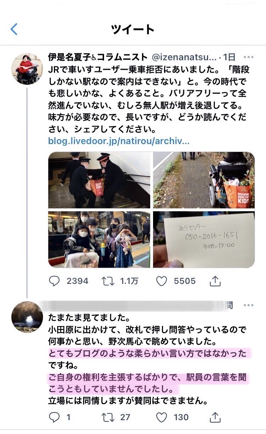The height and width of the screenshot is (434, 266).
Task: View the handwritten phone number note photo
Action: 204,240
